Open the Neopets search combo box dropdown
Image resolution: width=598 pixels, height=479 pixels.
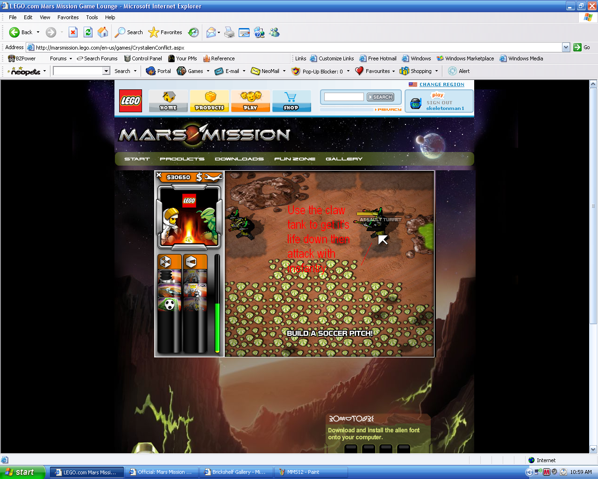(x=106, y=71)
